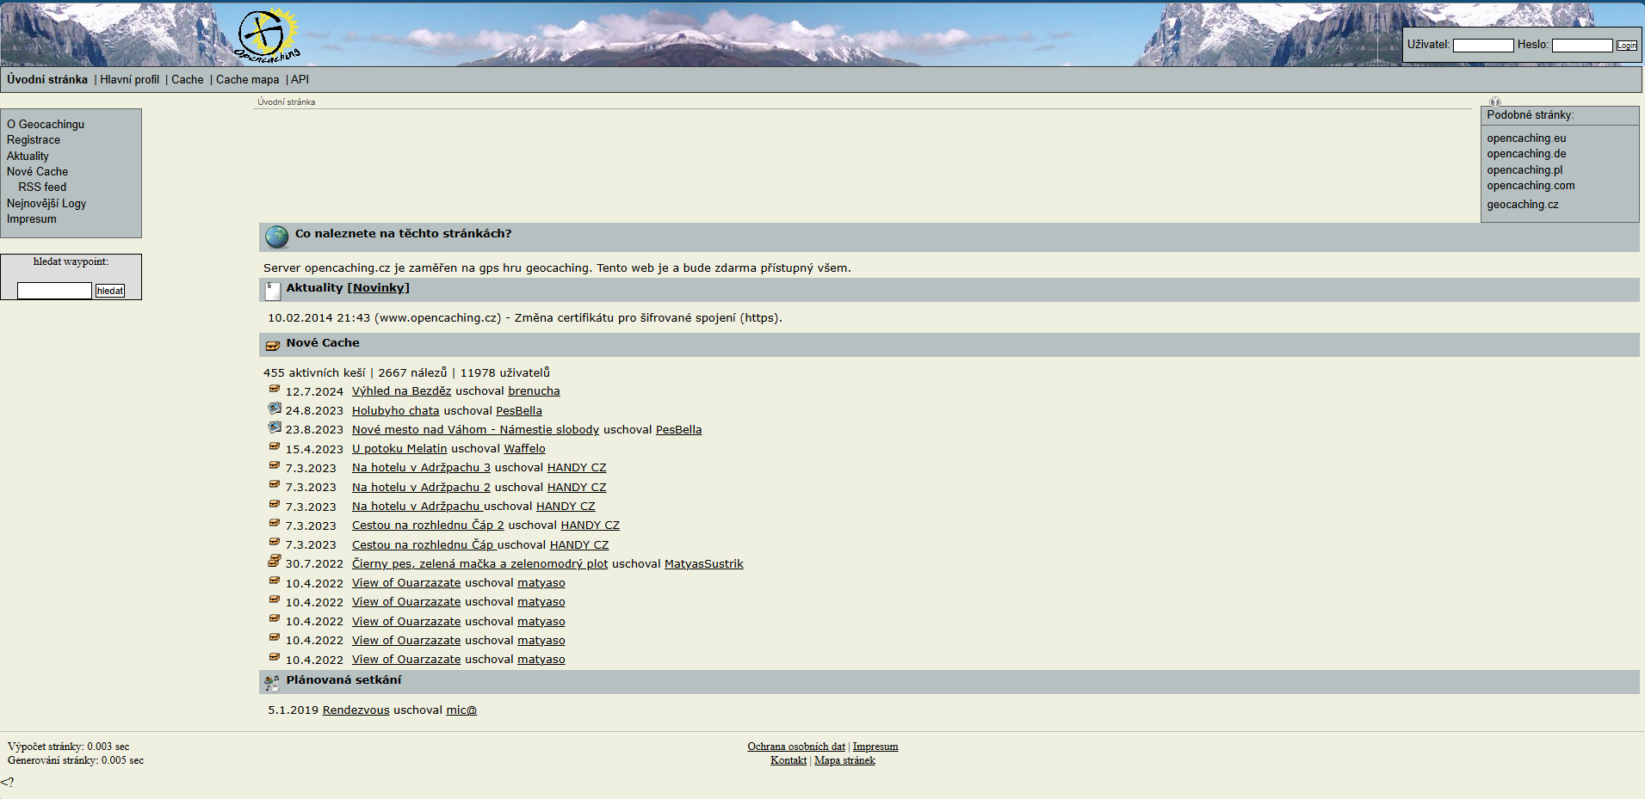Click the chest icon beside Nové Cache heading

(x=273, y=346)
